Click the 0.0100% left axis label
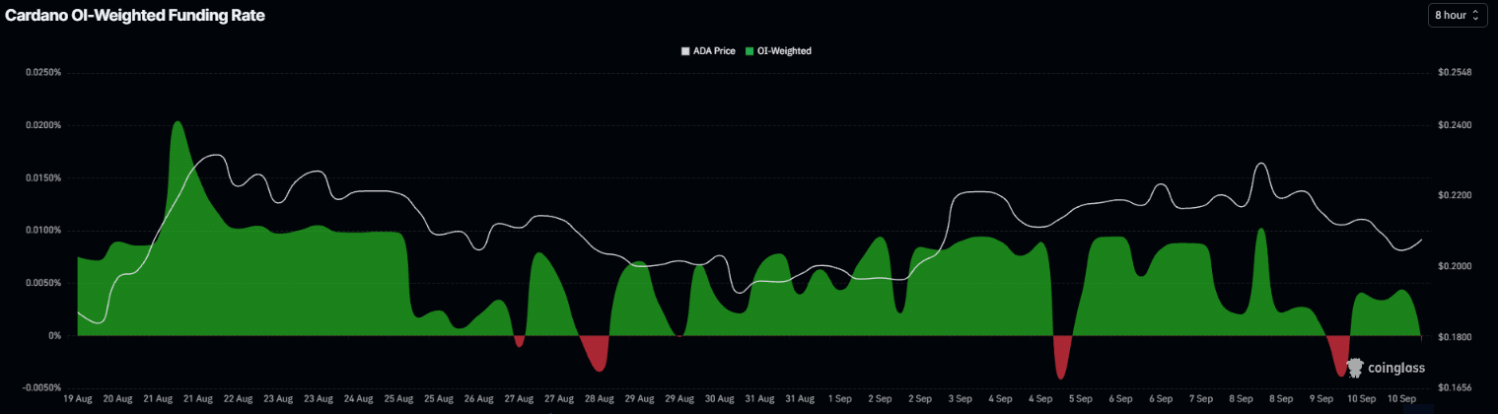 44,231
